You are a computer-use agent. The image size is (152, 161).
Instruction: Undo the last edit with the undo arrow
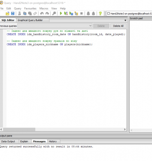pyautogui.click(x=42, y=14)
